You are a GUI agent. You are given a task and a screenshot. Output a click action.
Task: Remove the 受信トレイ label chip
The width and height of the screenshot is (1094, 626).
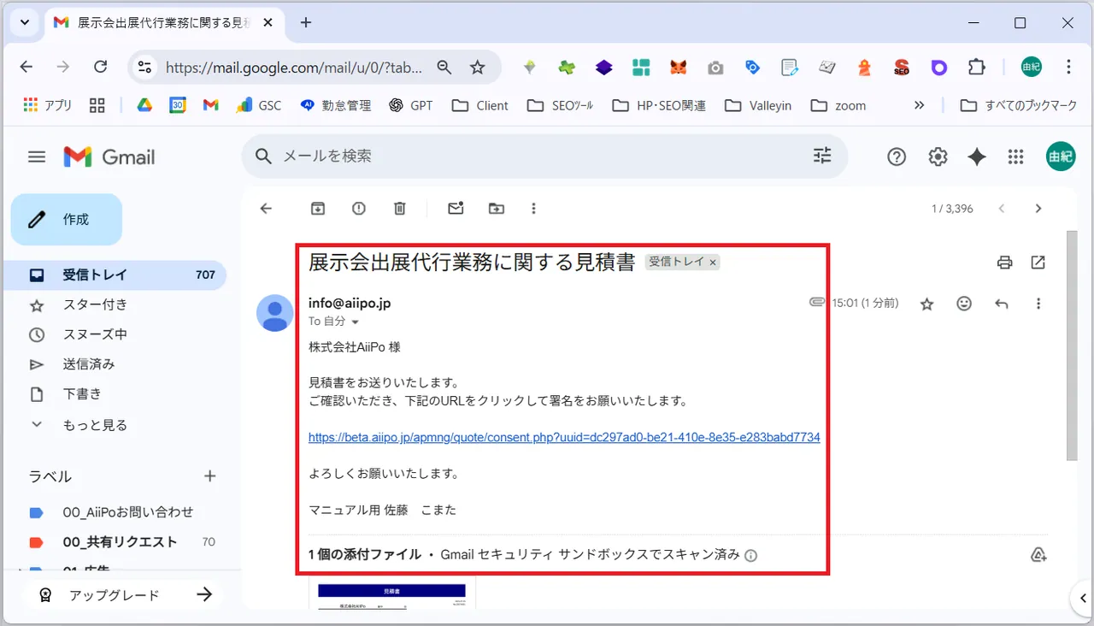tap(713, 263)
